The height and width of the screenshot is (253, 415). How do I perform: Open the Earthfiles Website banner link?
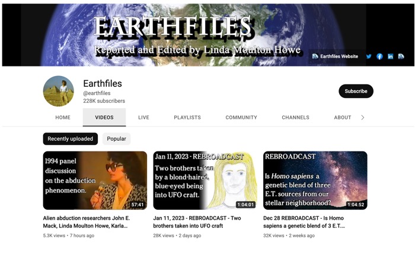335,56
